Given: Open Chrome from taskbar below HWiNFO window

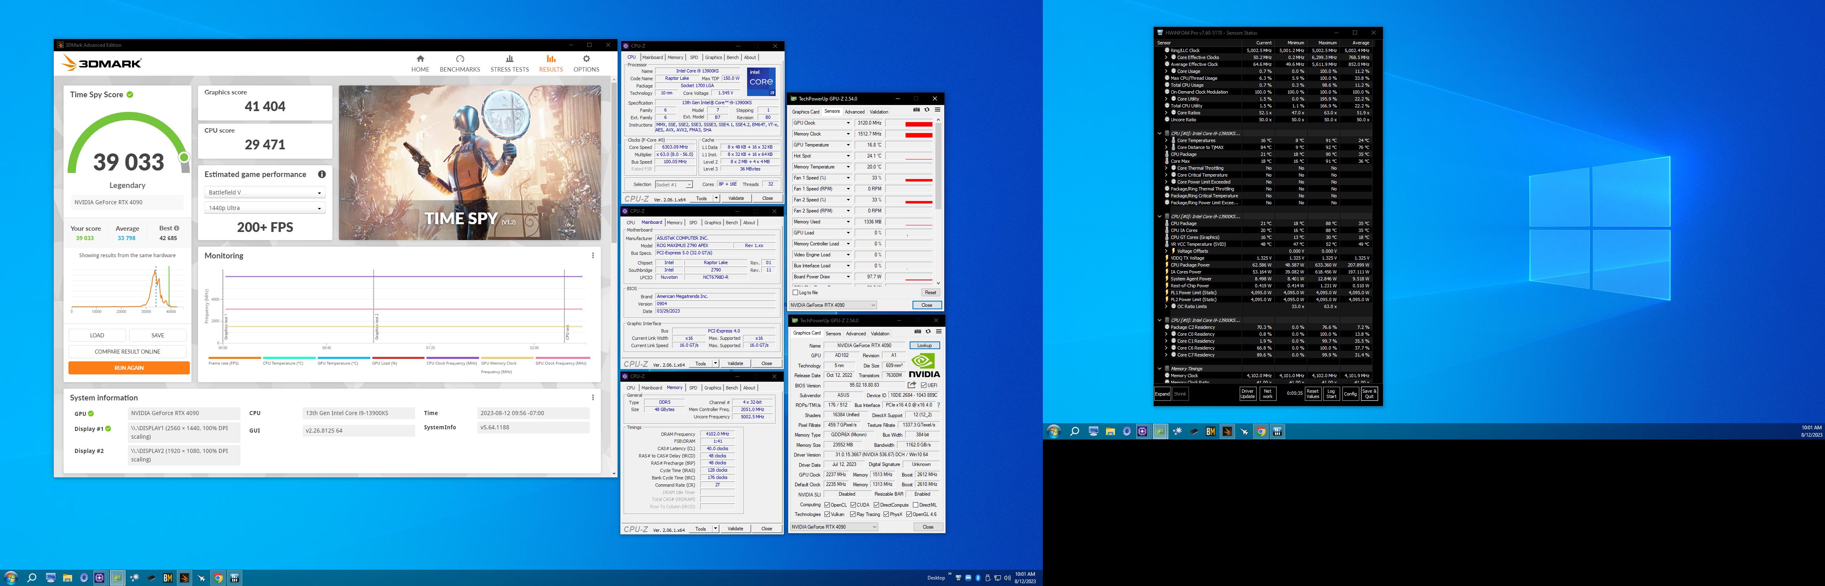Looking at the screenshot, I should pos(1261,431).
